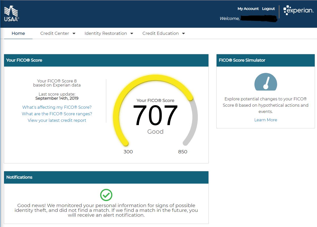Click the 850 maximum gauge label

183,152
